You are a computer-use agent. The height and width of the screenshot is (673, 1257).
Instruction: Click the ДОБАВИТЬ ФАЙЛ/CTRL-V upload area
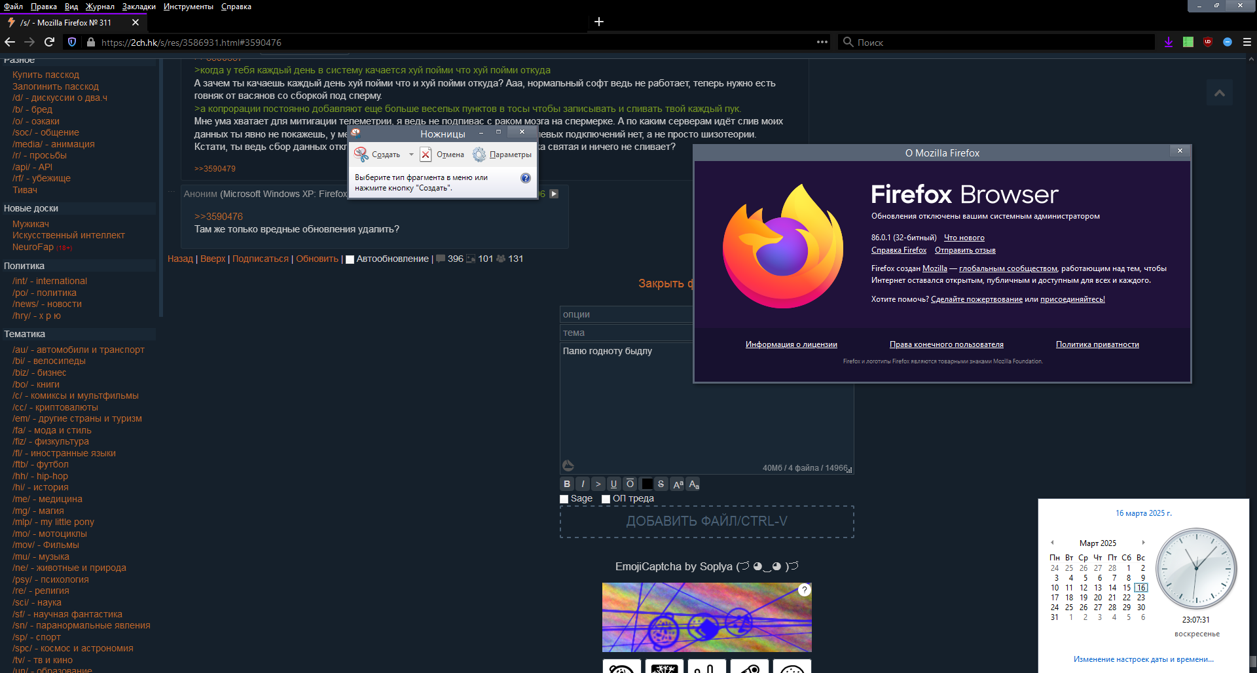tap(707, 522)
